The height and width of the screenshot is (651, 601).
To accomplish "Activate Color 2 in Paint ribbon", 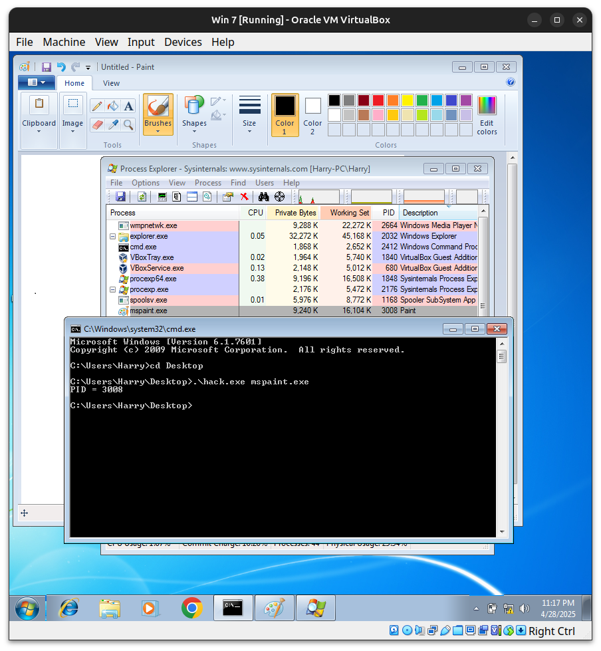I will (312, 115).
